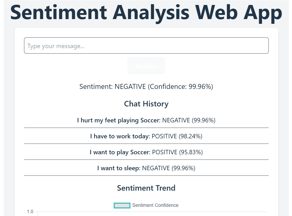
Task: Click the 'Sentiment Confidence' legend label
Action: point(155,206)
